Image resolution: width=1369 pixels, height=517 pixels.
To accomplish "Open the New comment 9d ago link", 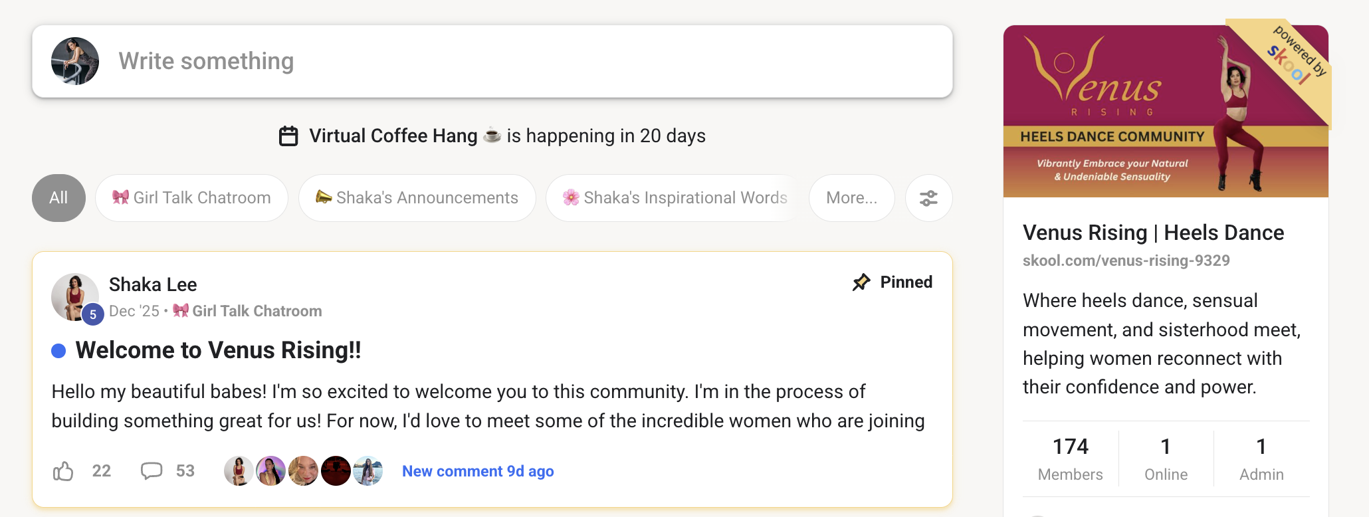I will 478,471.
